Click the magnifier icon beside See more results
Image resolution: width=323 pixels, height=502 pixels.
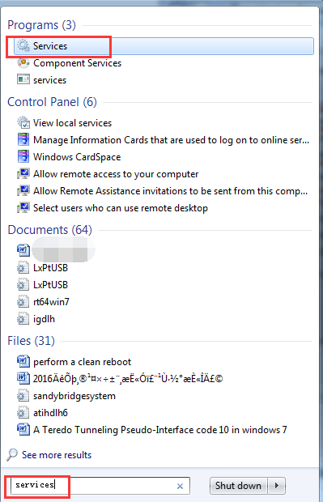click(12, 454)
